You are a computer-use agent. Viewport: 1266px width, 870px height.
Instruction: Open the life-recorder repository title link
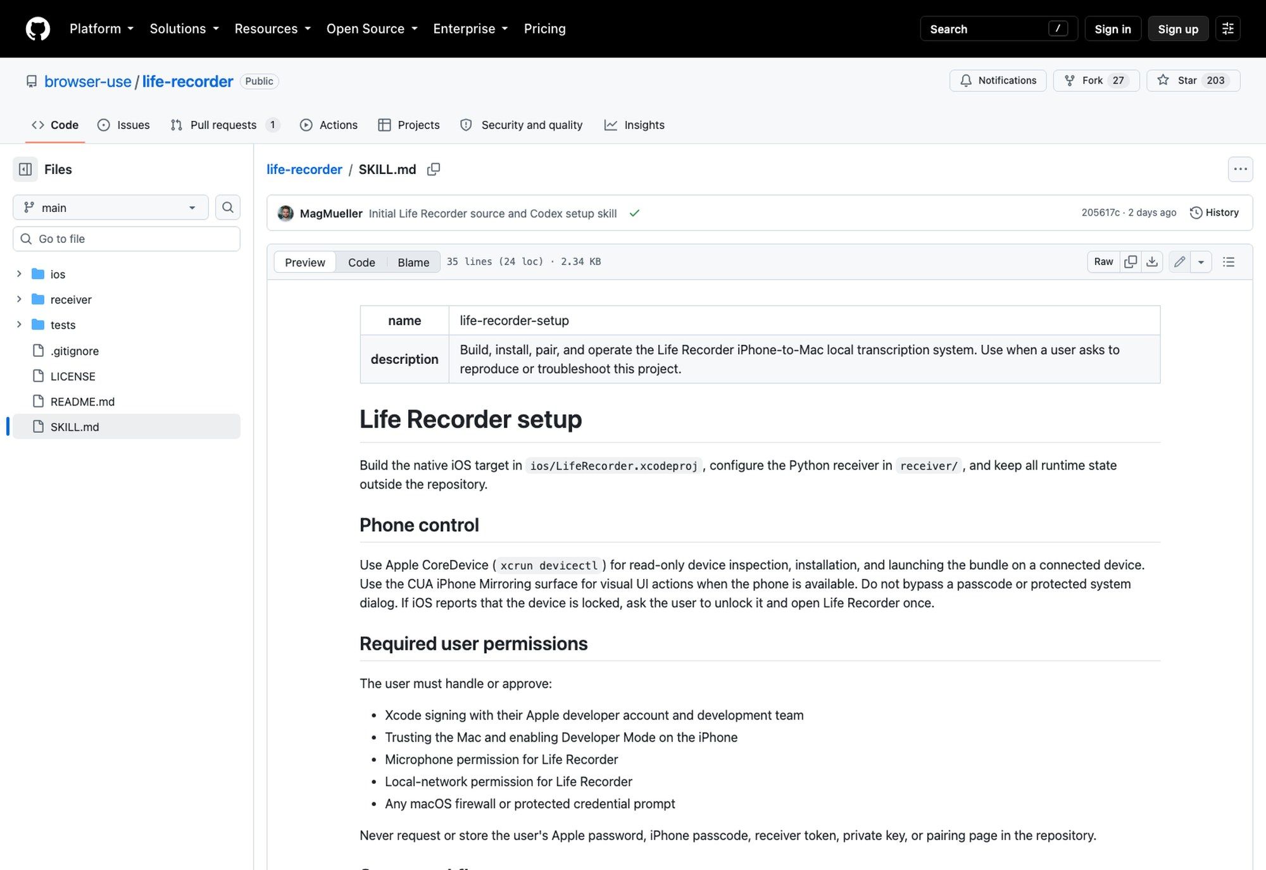pyautogui.click(x=188, y=82)
